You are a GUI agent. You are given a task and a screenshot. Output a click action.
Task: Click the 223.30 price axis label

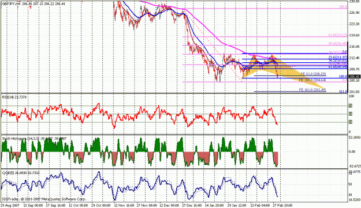tap(355, 24)
